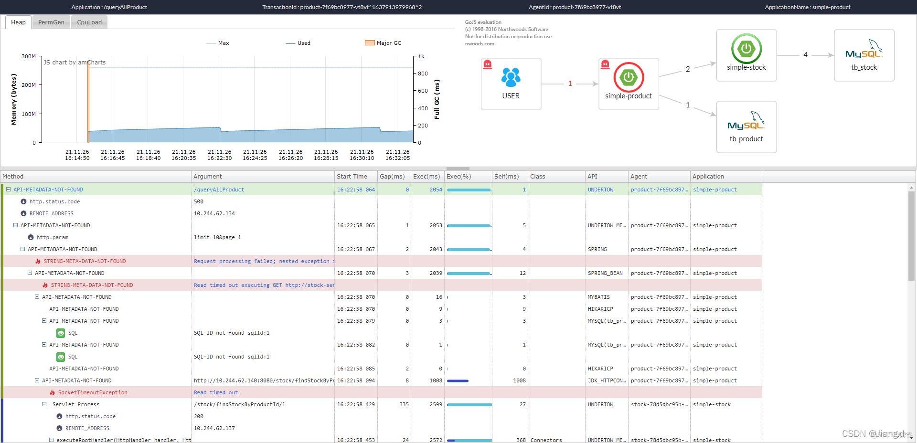Viewport: 917px width, 443px height.
Task: Toggle the Major GC legend swatch
Action: (x=370, y=43)
